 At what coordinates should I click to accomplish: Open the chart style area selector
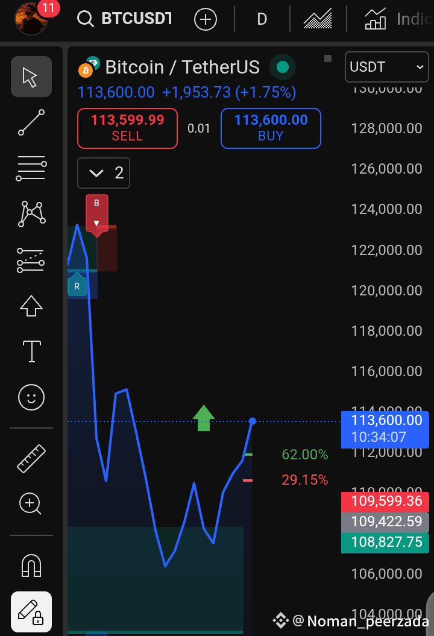click(318, 19)
